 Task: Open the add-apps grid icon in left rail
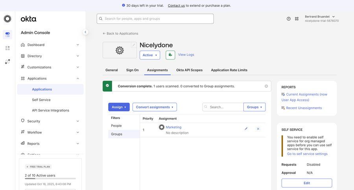coord(7,48)
